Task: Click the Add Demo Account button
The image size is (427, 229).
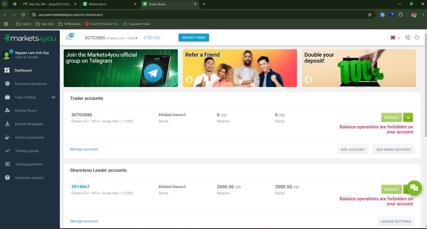Action: (393, 150)
